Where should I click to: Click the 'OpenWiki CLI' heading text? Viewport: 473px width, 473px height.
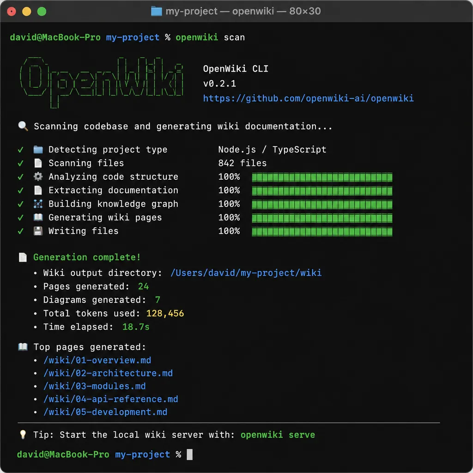(x=236, y=69)
